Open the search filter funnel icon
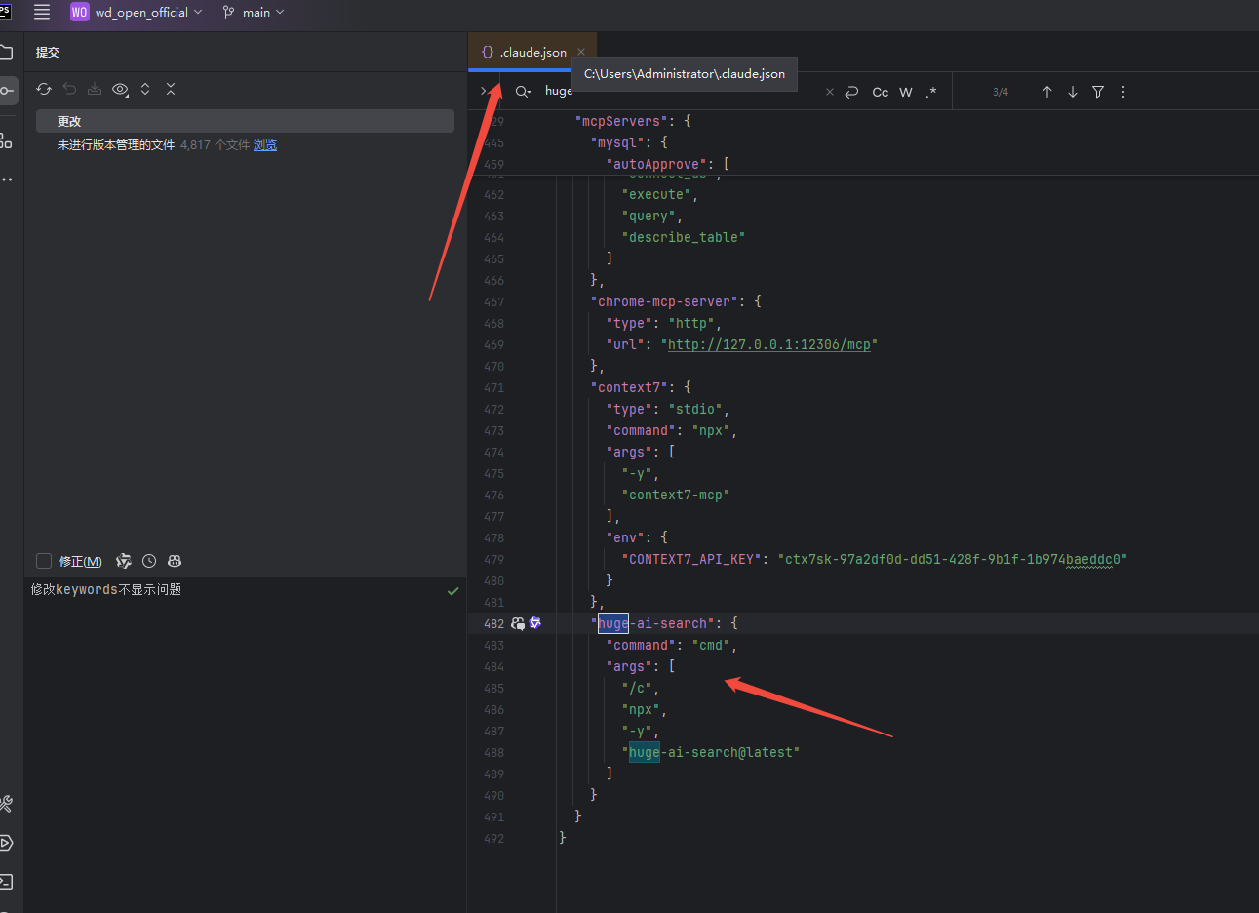Image resolution: width=1259 pixels, height=913 pixels. 1098,92
